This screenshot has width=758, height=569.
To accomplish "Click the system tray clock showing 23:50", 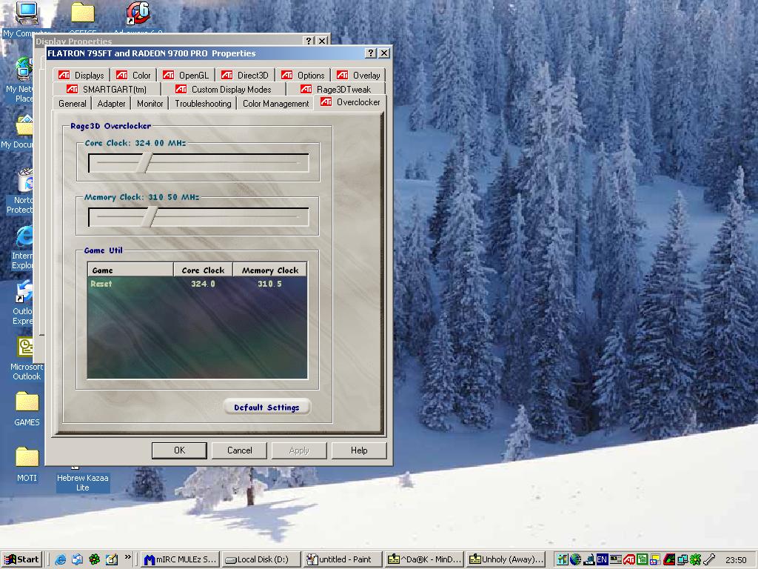I will (x=736, y=560).
